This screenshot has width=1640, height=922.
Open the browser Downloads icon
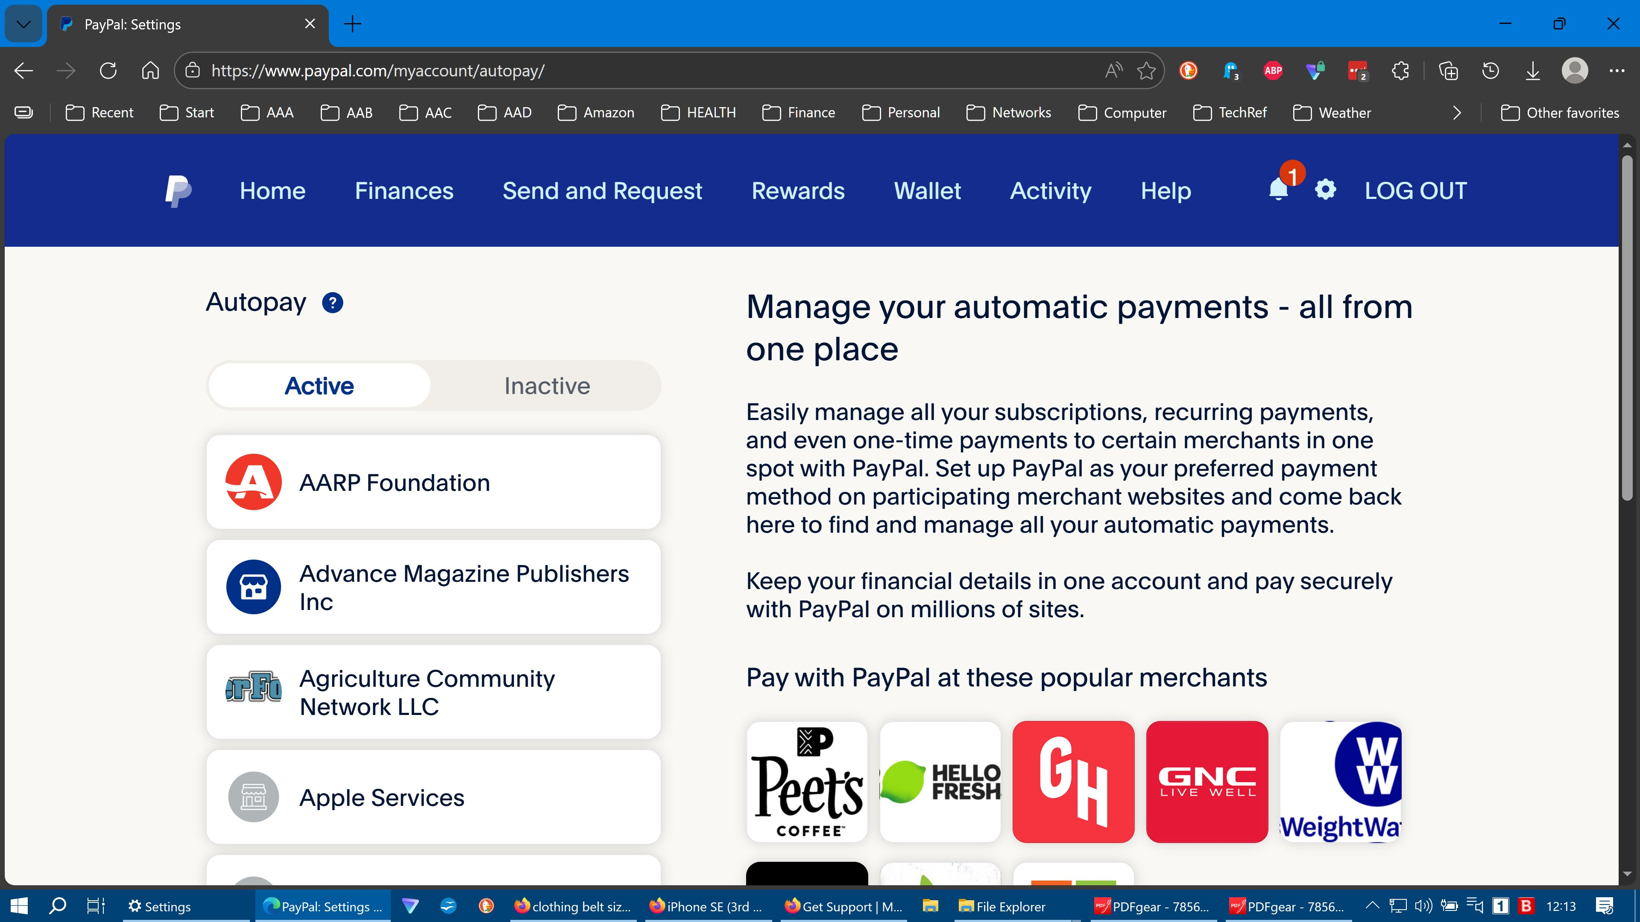click(1532, 70)
